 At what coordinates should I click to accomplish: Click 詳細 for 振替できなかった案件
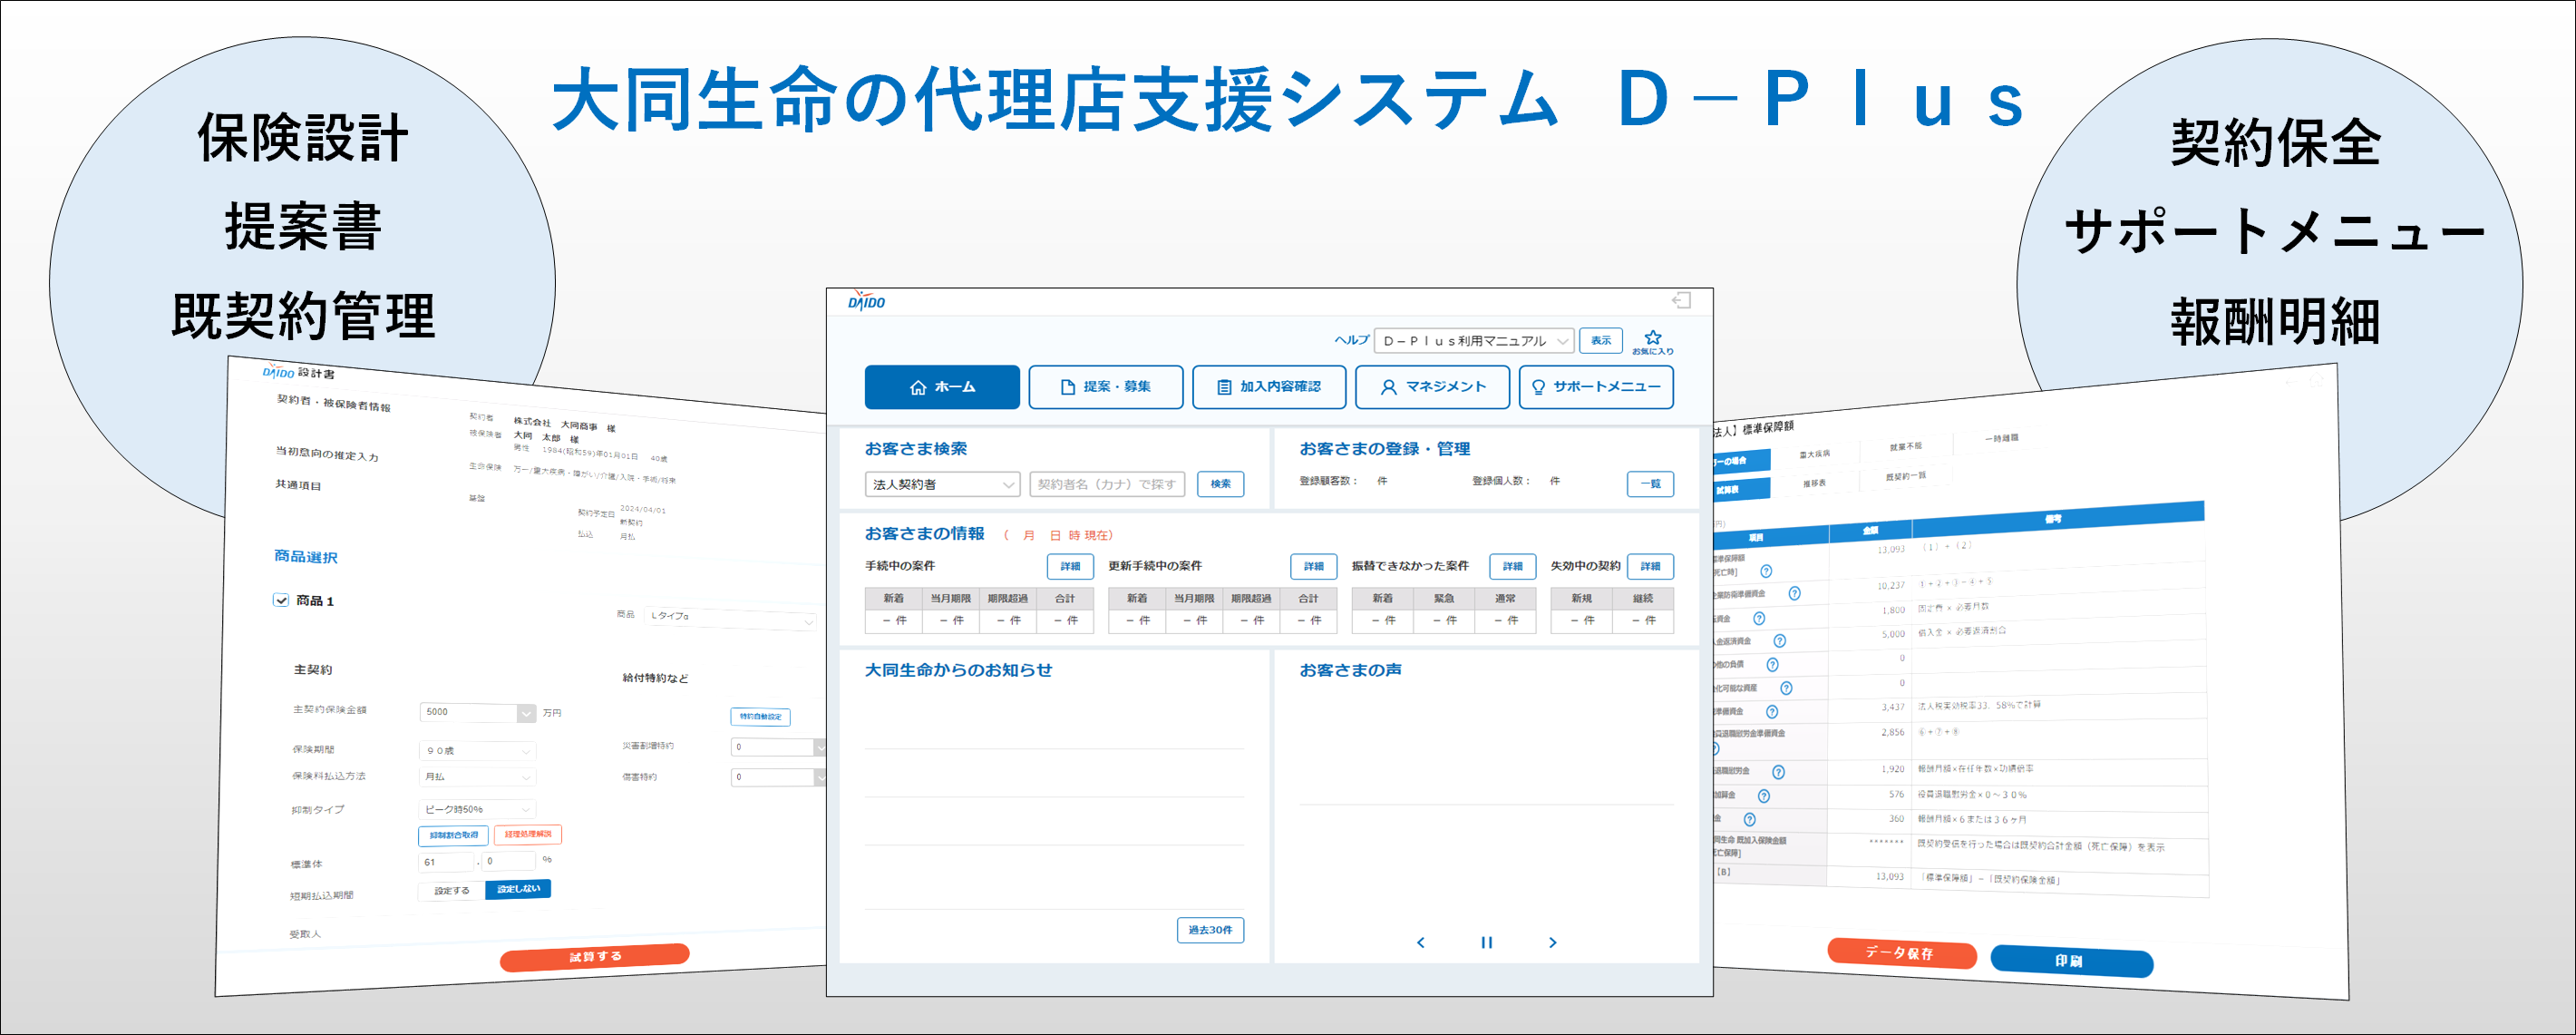[x=1512, y=567]
